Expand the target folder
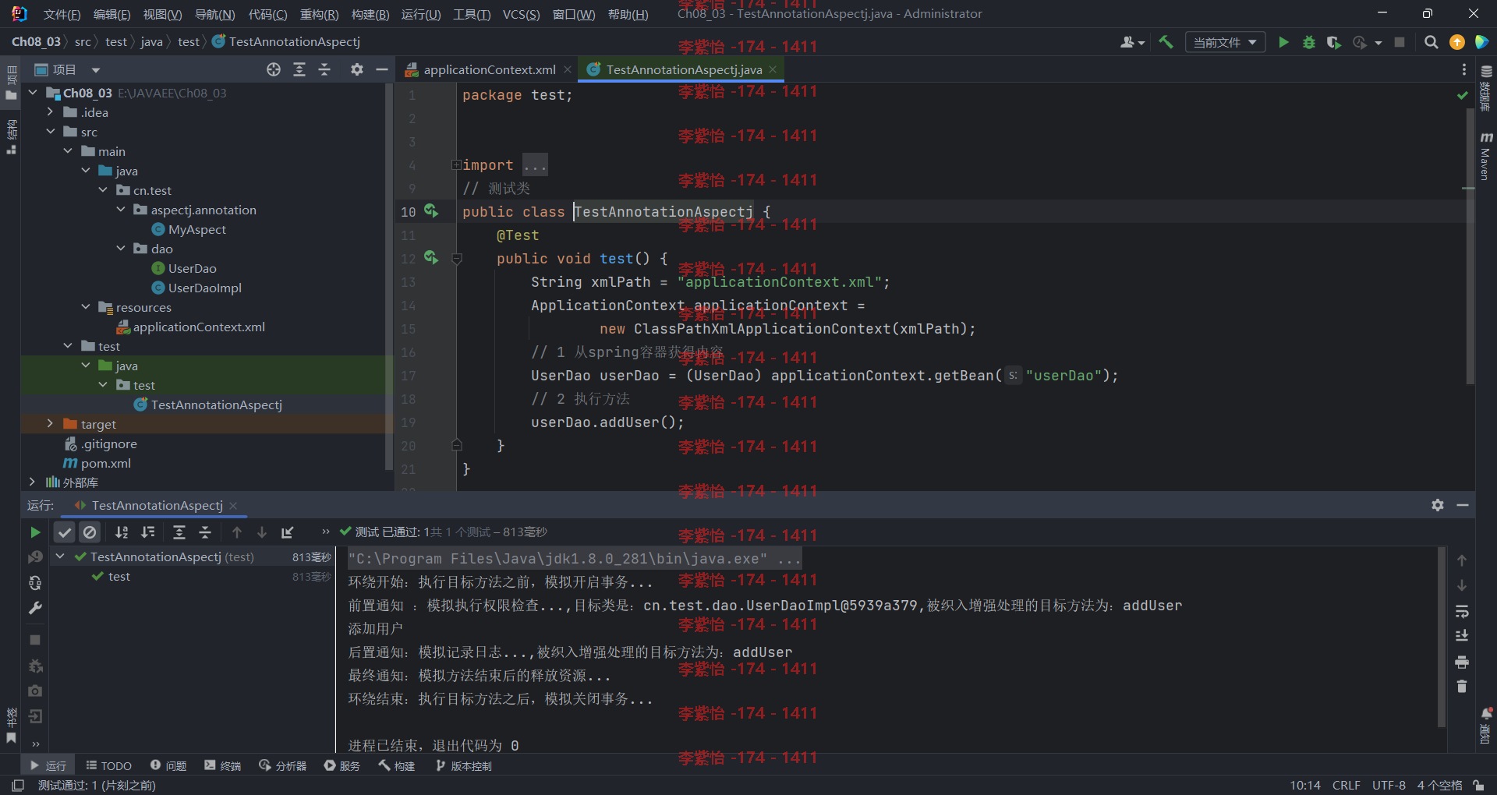The height and width of the screenshot is (795, 1497). pyautogui.click(x=50, y=423)
